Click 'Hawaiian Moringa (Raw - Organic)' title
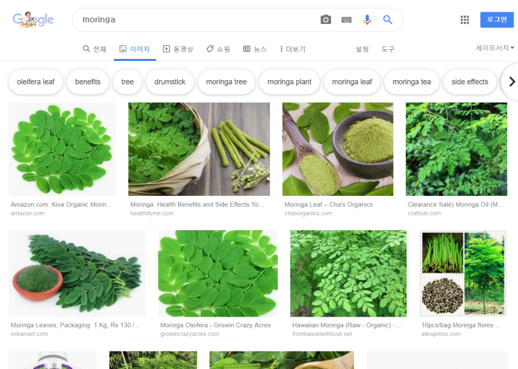 tap(347, 325)
